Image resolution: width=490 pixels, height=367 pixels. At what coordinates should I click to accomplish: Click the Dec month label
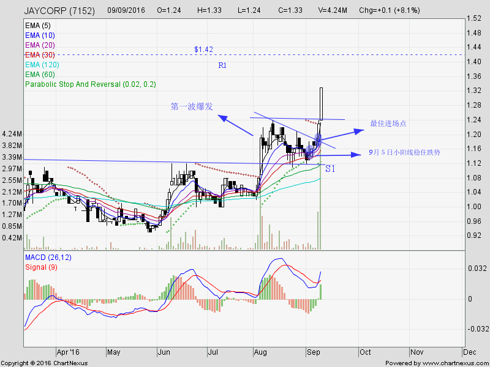[469, 352]
